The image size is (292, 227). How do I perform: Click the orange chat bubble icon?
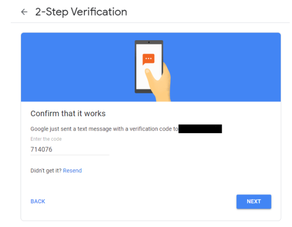pyautogui.click(x=148, y=59)
